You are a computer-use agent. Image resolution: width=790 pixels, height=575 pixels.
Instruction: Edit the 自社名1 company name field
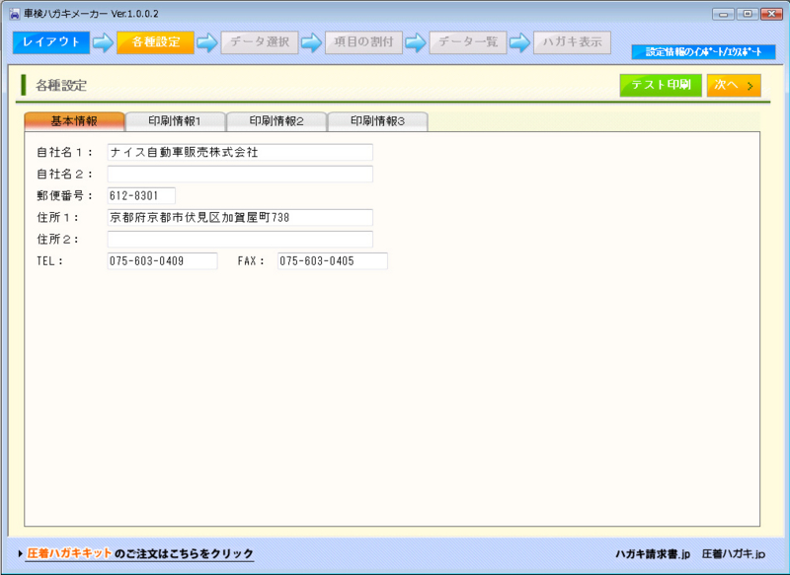[240, 152]
